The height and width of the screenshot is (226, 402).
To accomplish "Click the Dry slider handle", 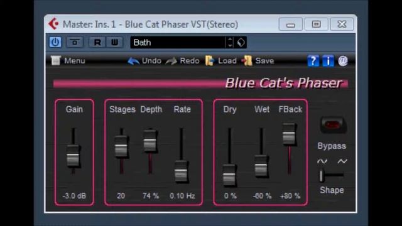I will click(229, 175).
